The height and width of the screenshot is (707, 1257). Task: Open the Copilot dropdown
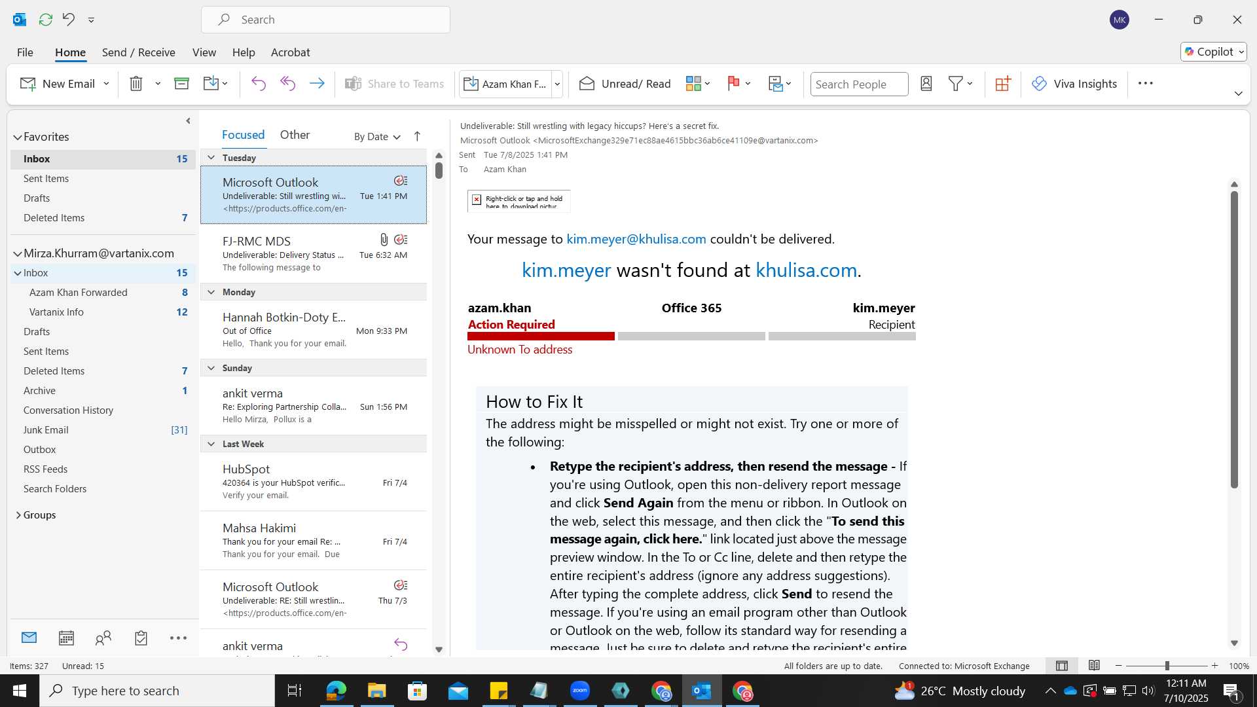1214,52
